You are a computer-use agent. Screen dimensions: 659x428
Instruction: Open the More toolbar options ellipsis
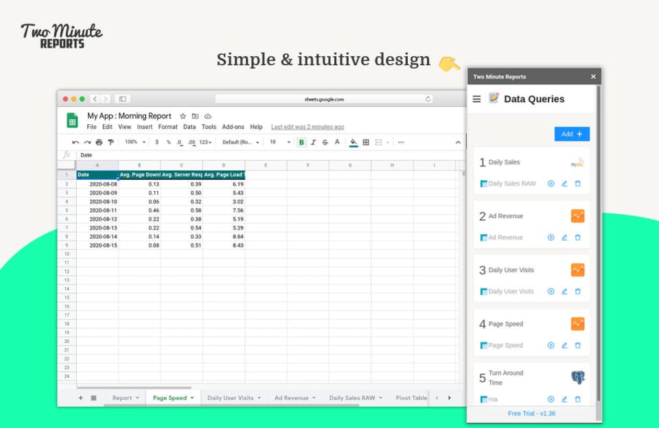point(401,143)
